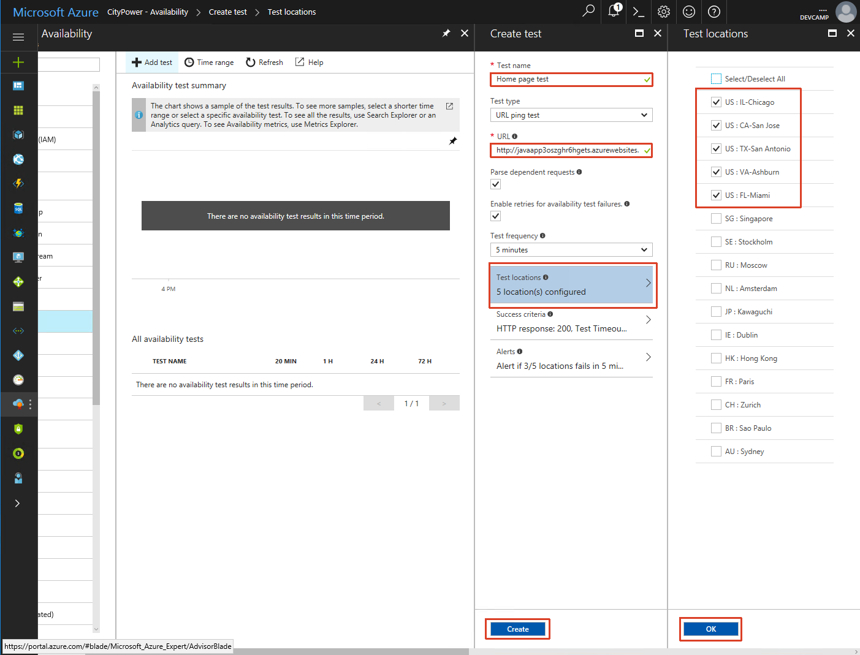
Task: Go to Create test breadcrumb
Action: tap(228, 12)
